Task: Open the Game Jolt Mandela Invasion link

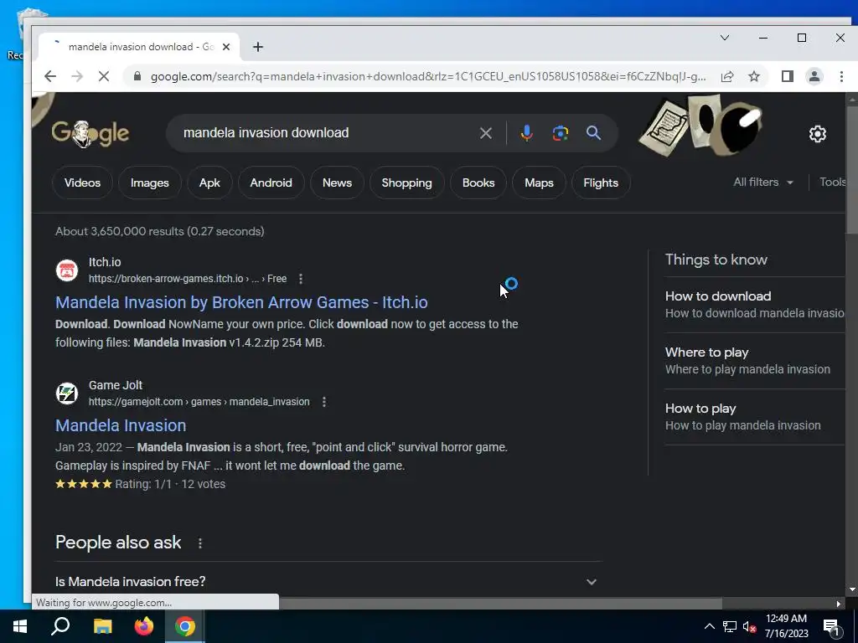Action: point(121,425)
